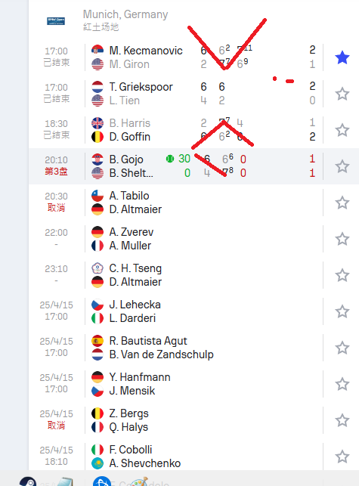
Task: Click the BMW Open tournament logo
Action: click(56, 20)
